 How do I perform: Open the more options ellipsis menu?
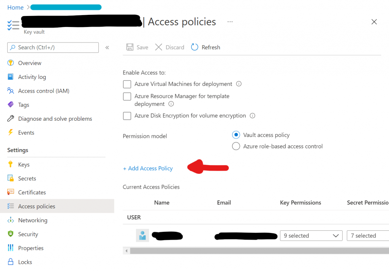tap(230, 22)
